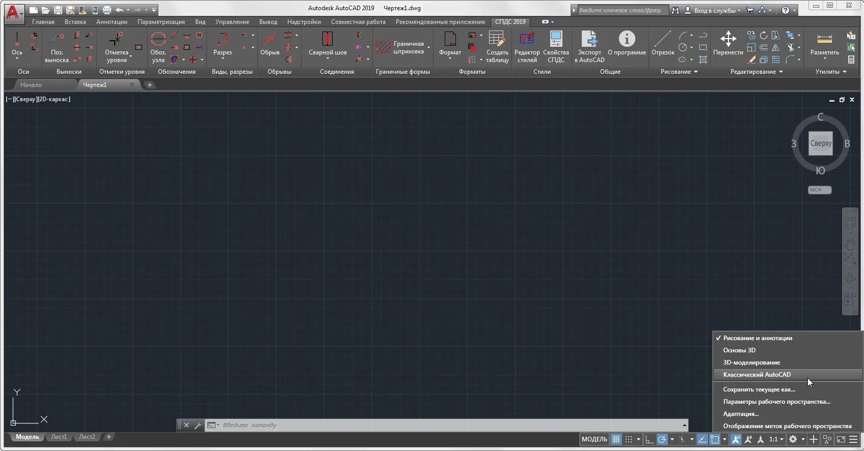Viewport: 864px width, 451px height.
Task: Toggle automatic annotation scale adding
Action: coord(748,439)
